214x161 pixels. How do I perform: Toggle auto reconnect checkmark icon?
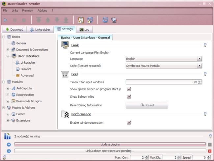tap(90, 20)
